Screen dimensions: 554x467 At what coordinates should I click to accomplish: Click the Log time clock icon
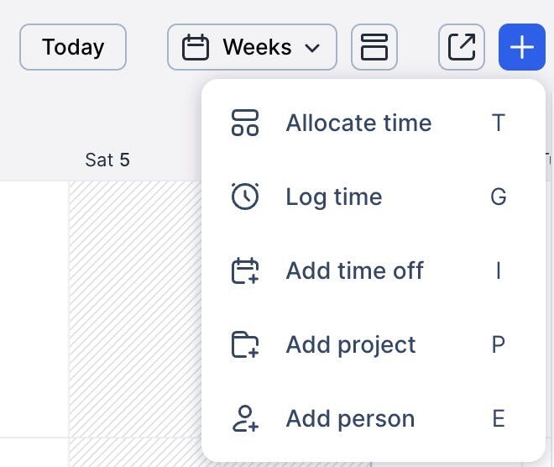pyautogui.click(x=245, y=197)
